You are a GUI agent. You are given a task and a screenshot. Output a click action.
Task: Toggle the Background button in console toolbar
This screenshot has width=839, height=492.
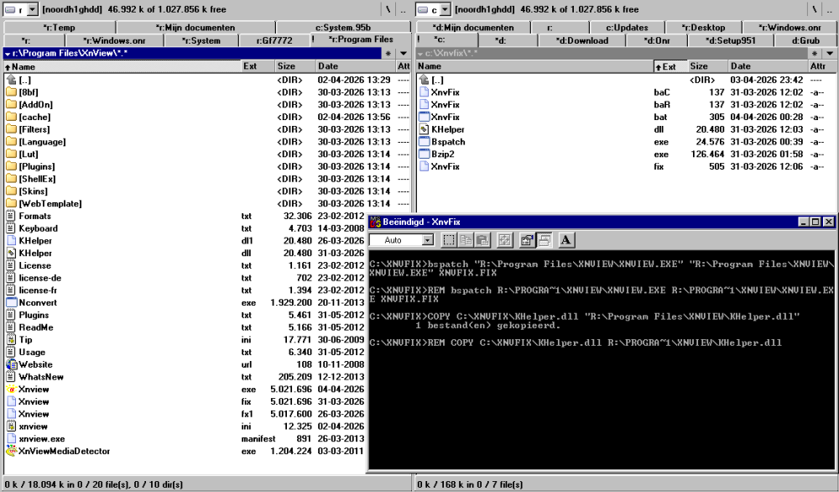point(545,240)
